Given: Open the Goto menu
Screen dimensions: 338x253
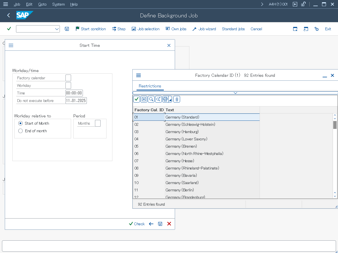Looking at the screenshot, I should [x=42, y=4].
